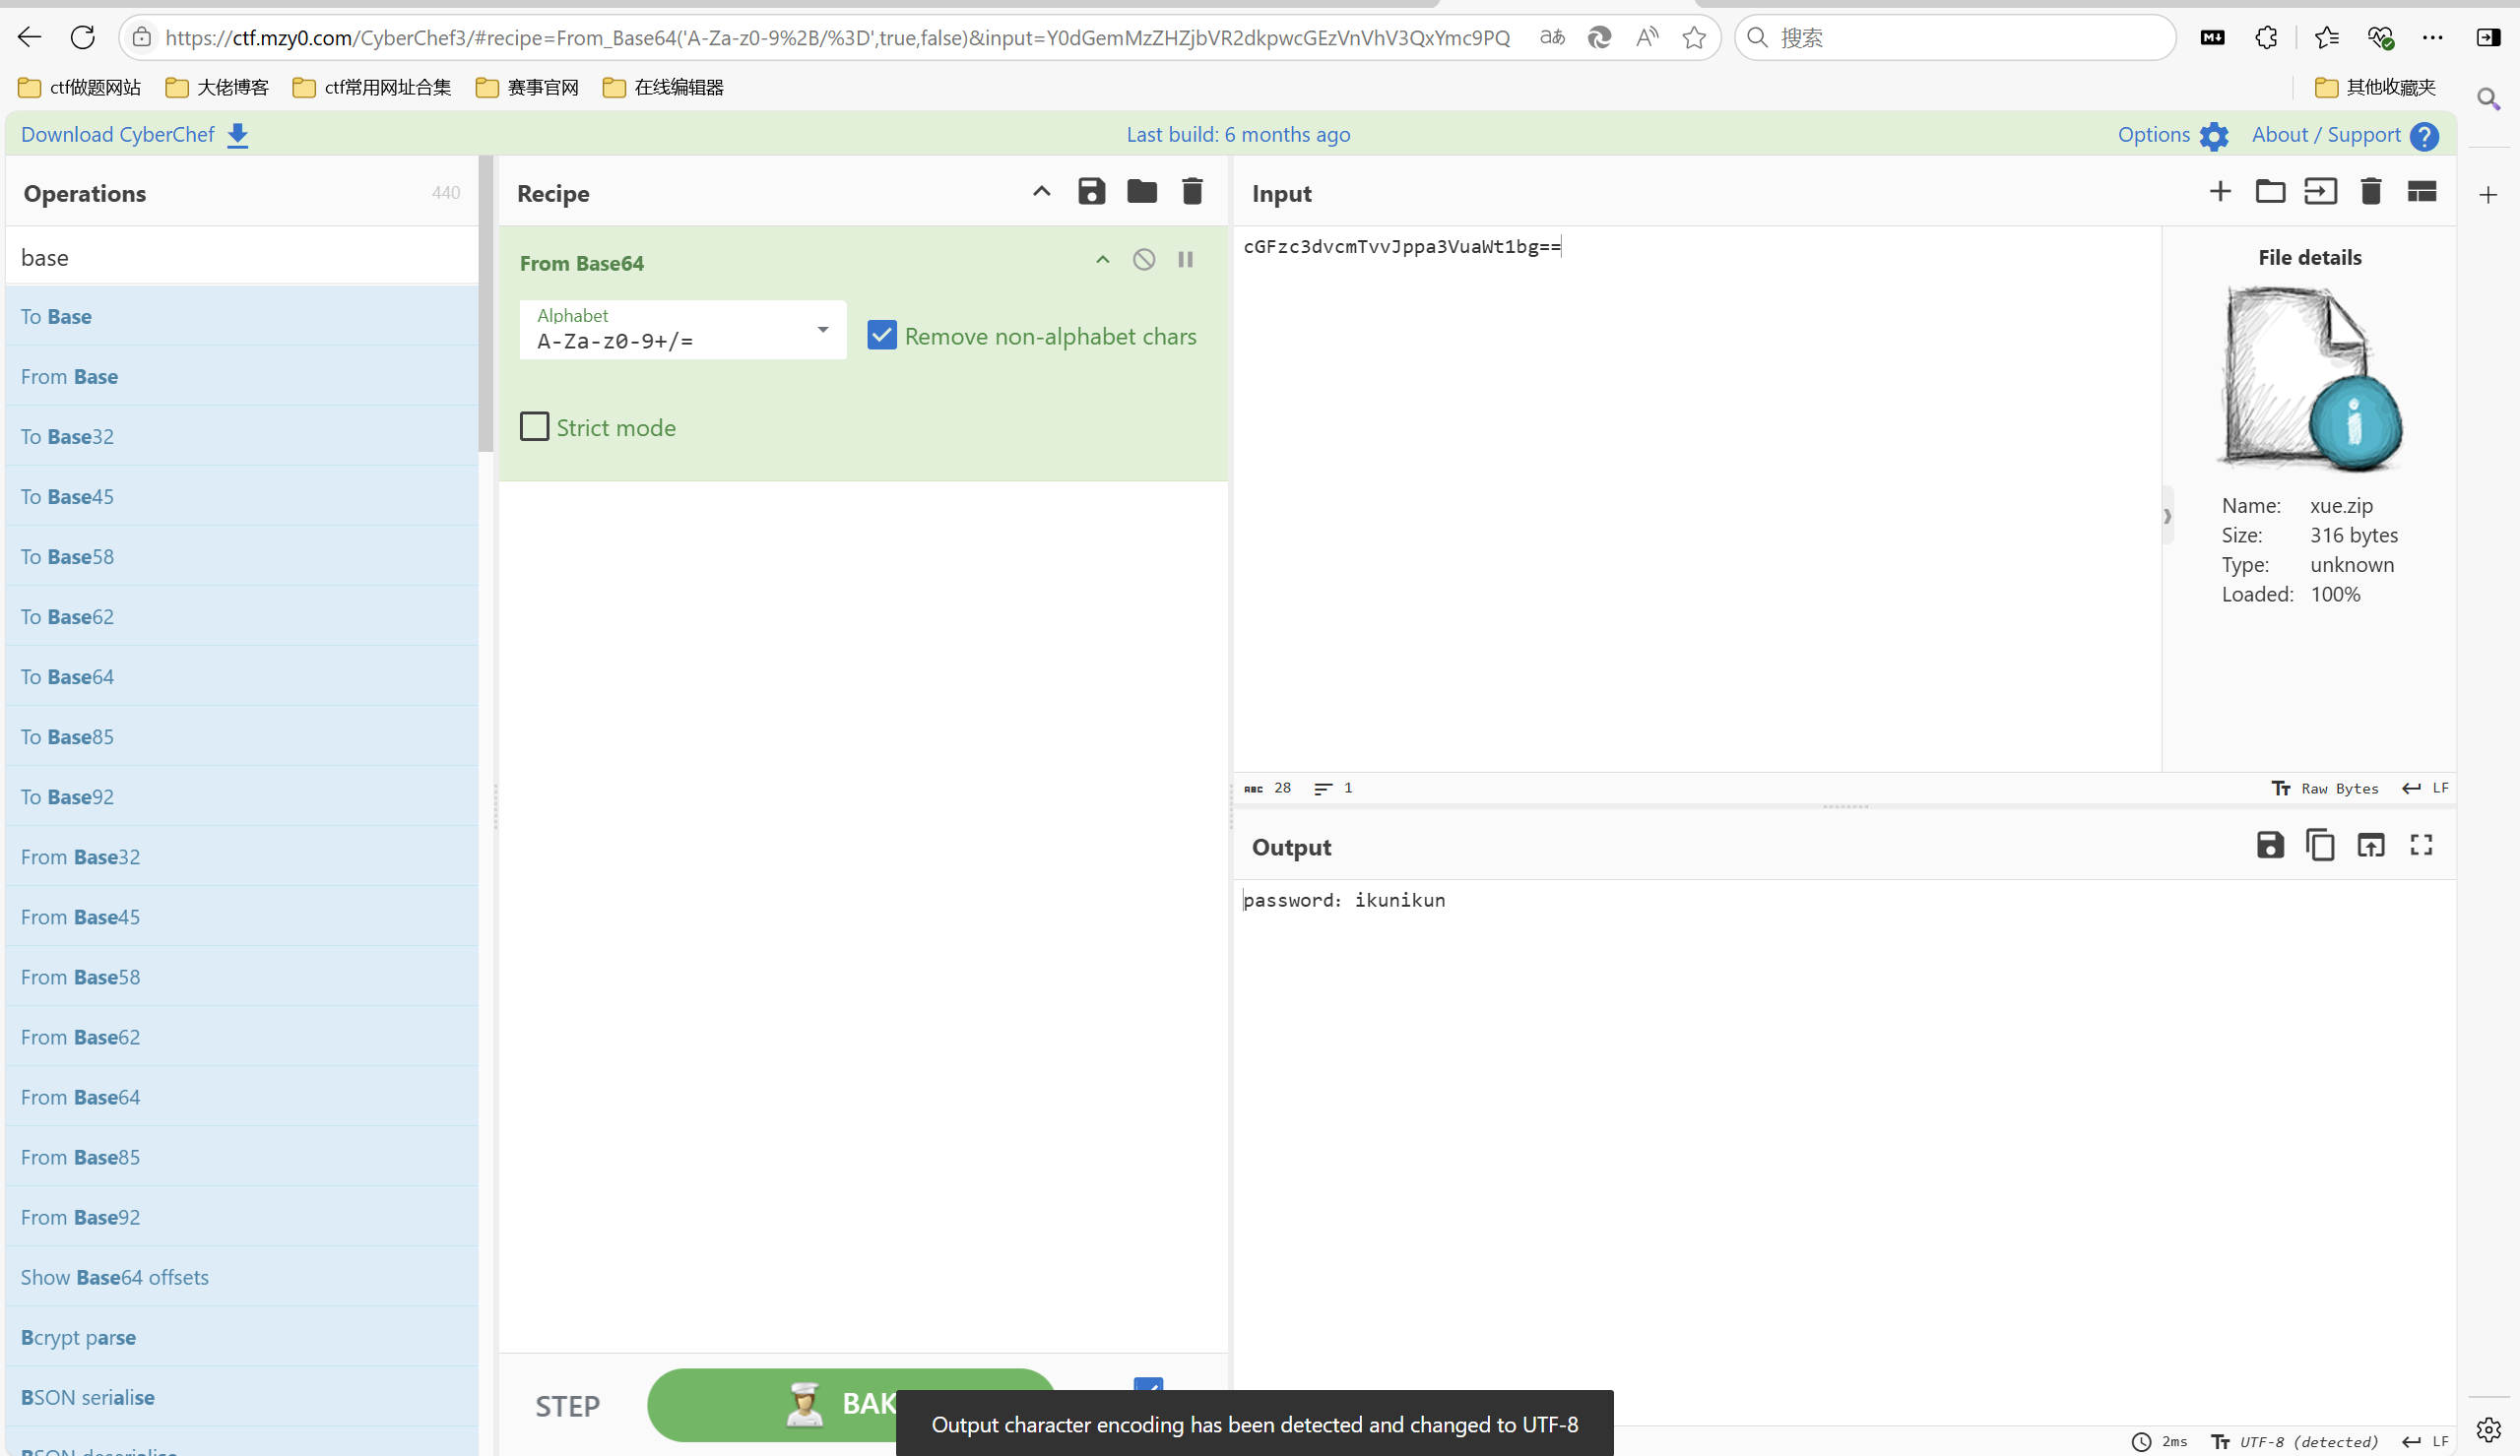Enable Strict mode checkbox

pos(535,427)
